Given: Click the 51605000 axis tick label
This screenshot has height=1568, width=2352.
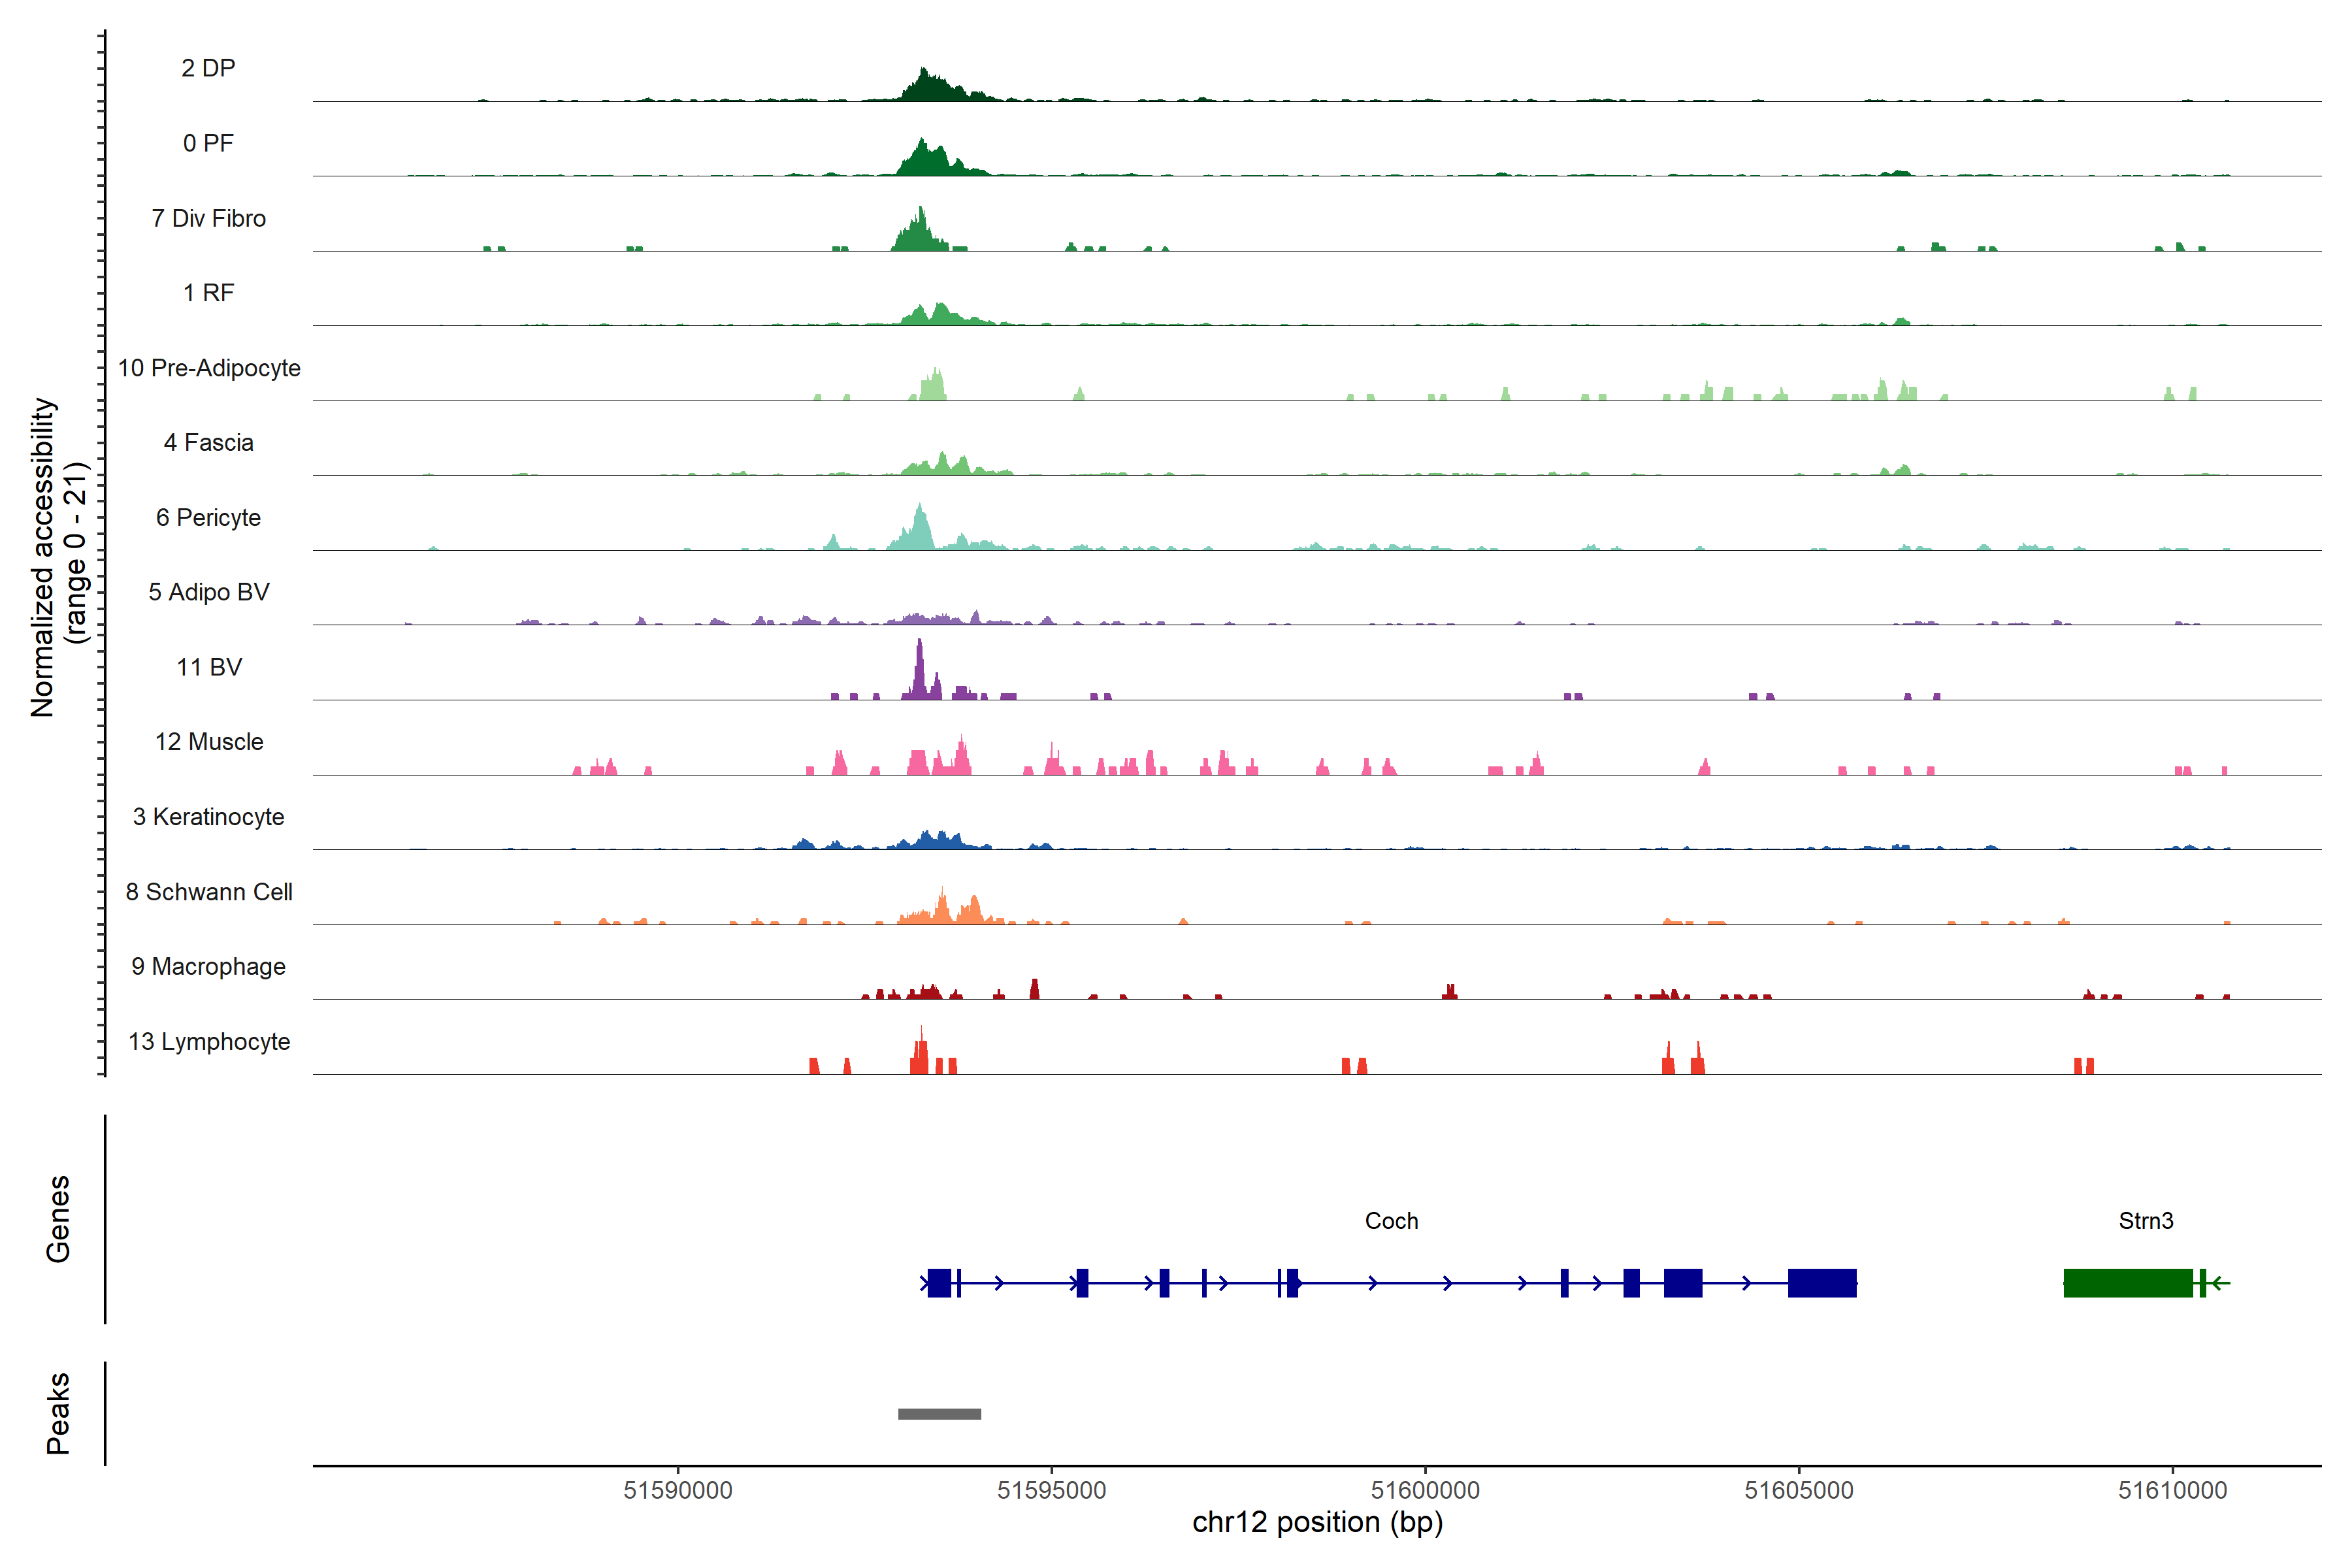Looking at the screenshot, I should (x=1798, y=1490).
